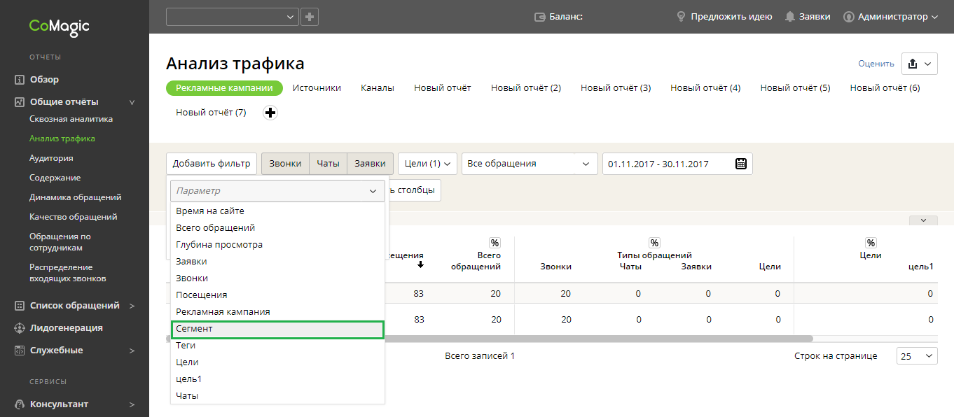Screen dimensions: 954x417
Task: Click the Список обращений sidebar icon
Action: [20, 306]
